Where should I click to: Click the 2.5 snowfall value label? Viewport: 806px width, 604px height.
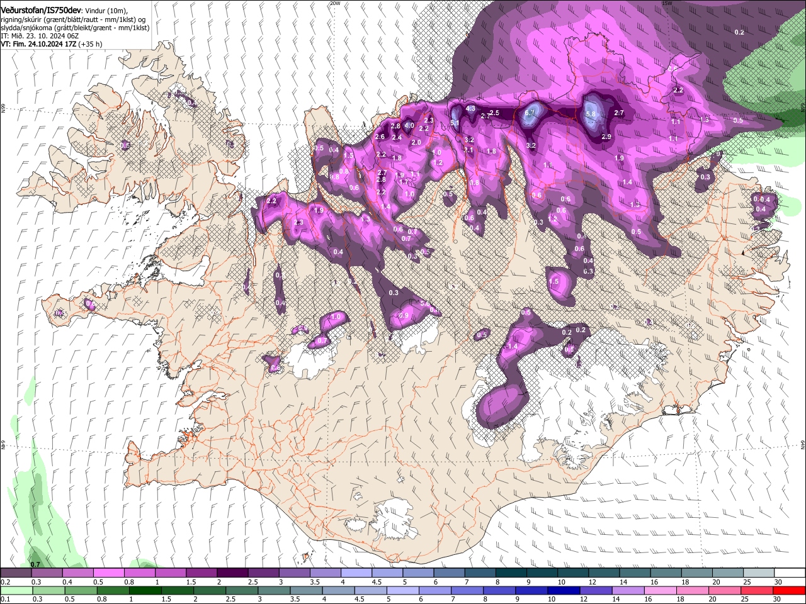[494, 113]
